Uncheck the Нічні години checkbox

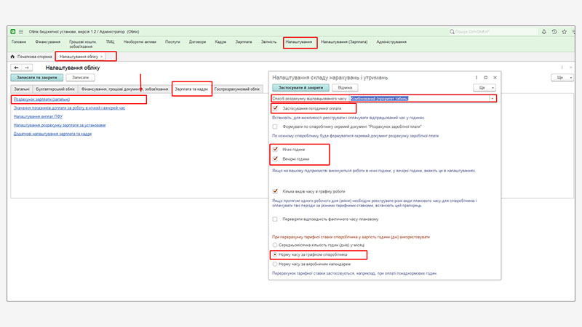[x=276, y=149]
